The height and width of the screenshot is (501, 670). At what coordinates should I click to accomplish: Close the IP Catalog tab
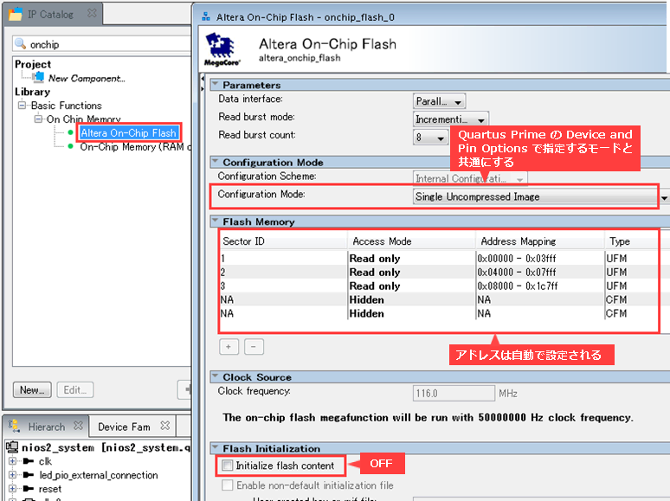tap(92, 13)
